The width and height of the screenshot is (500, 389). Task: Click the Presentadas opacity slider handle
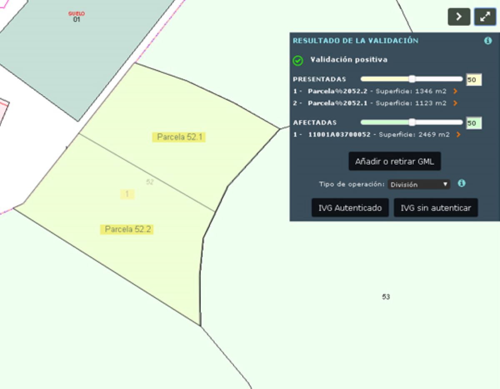pos(412,79)
